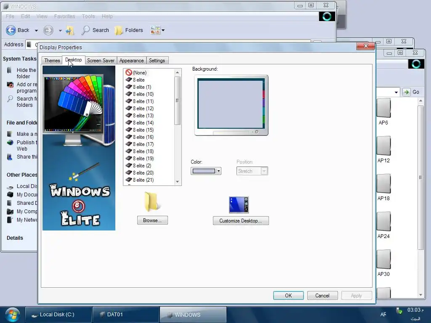
Task: Click the Browse... button
Action: 152,220
